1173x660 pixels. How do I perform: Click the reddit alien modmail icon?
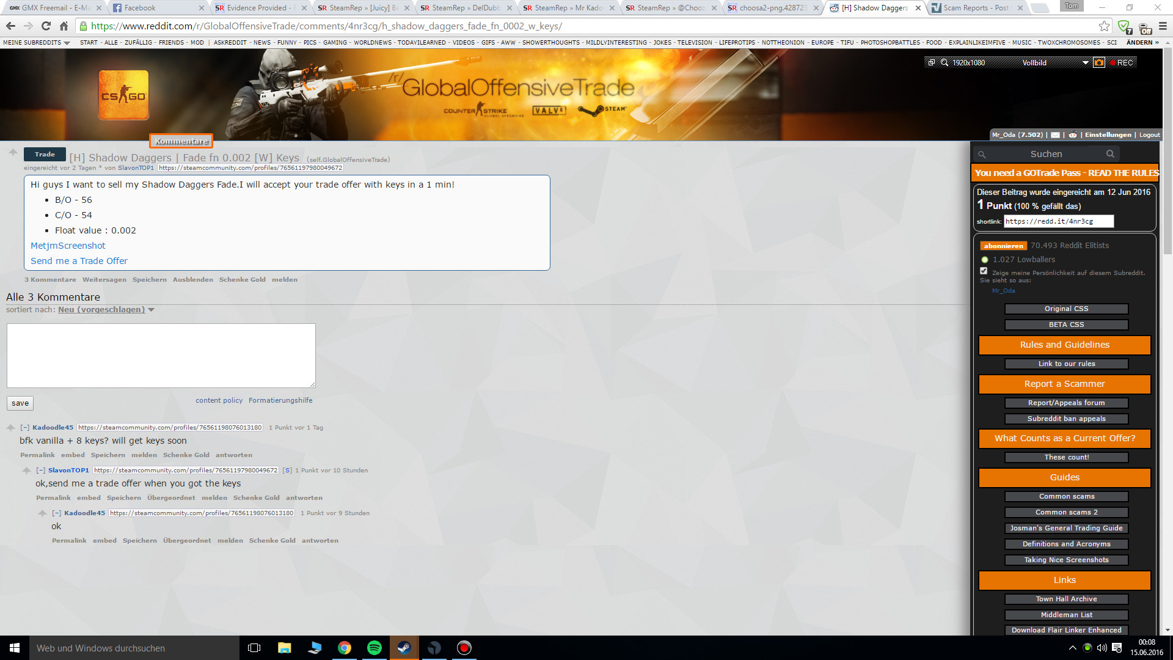point(1072,135)
